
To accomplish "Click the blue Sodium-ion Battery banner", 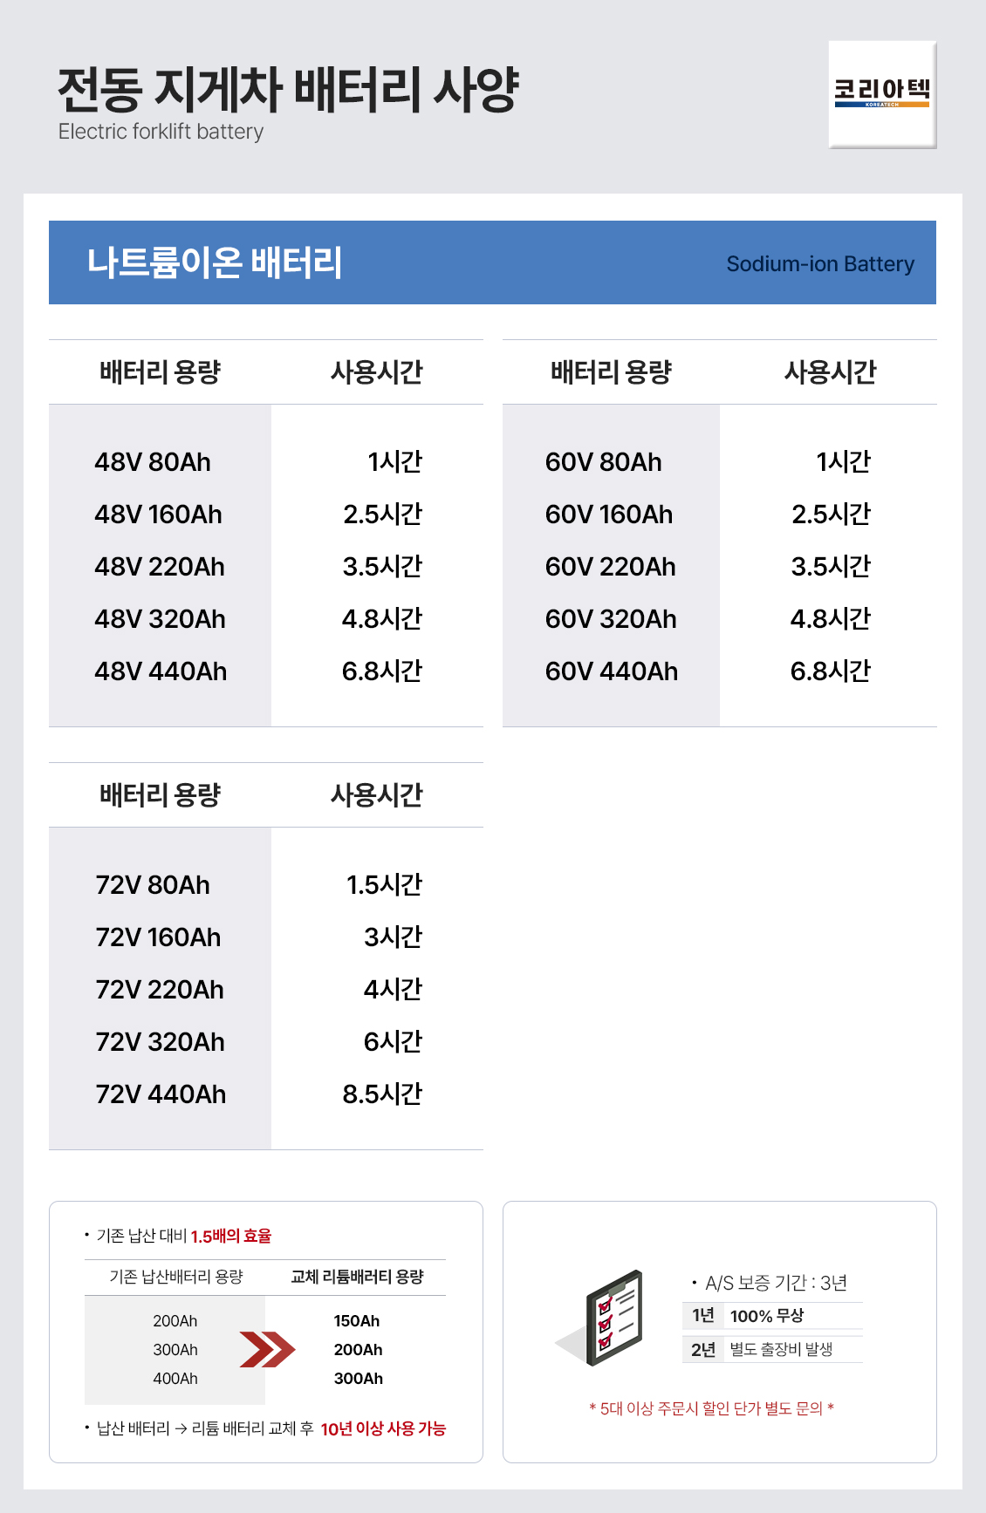I will pos(492,262).
